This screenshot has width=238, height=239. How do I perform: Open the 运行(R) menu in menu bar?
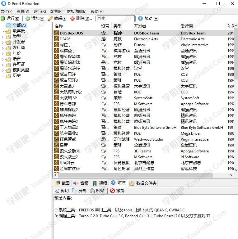pos(40,11)
